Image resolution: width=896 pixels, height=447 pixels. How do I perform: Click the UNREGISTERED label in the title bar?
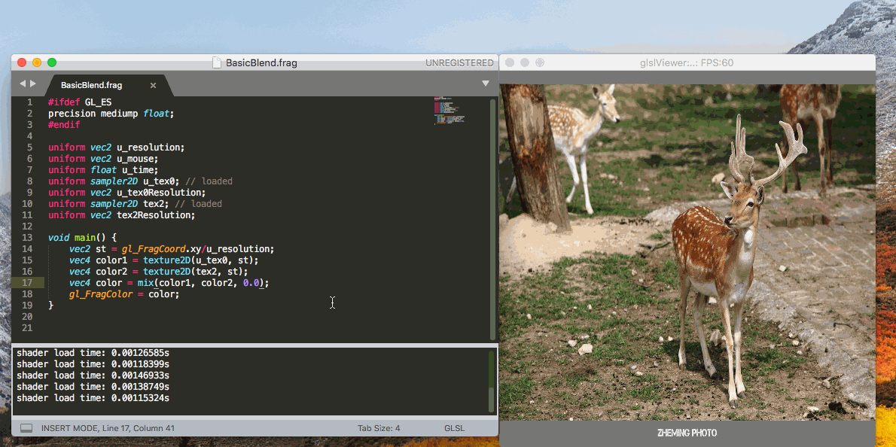pyautogui.click(x=459, y=62)
